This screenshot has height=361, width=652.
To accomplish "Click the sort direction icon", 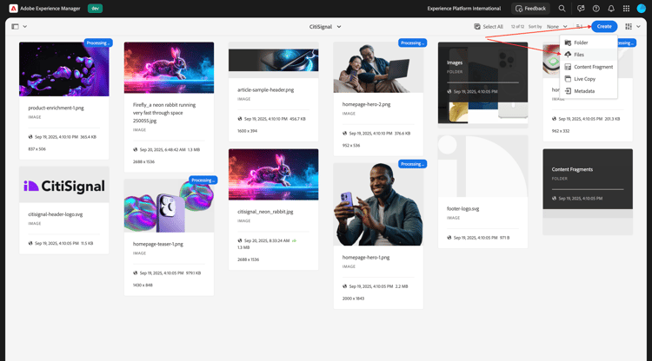I will tap(579, 27).
